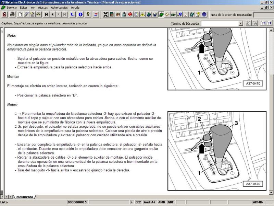
Task: Click the blank page document icon
Action: point(20,14)
